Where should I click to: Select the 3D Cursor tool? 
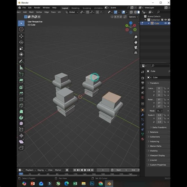(x=21, y=29)
